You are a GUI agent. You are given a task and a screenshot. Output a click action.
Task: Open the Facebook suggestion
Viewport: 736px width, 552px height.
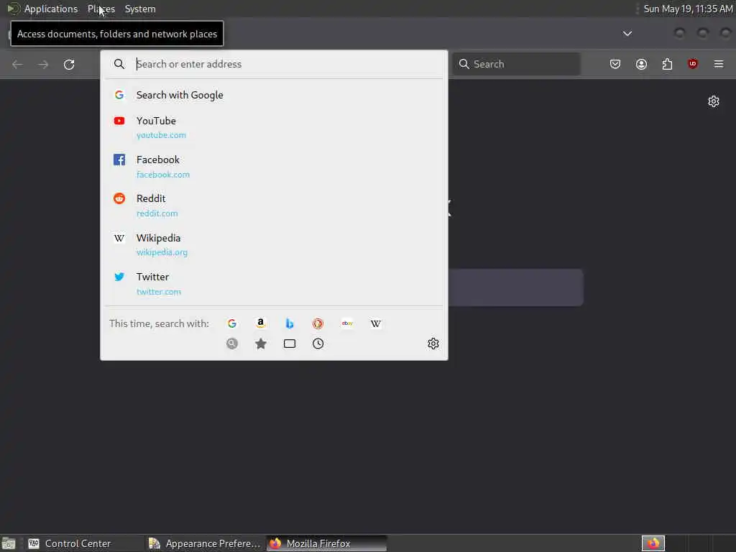[274, 166]
